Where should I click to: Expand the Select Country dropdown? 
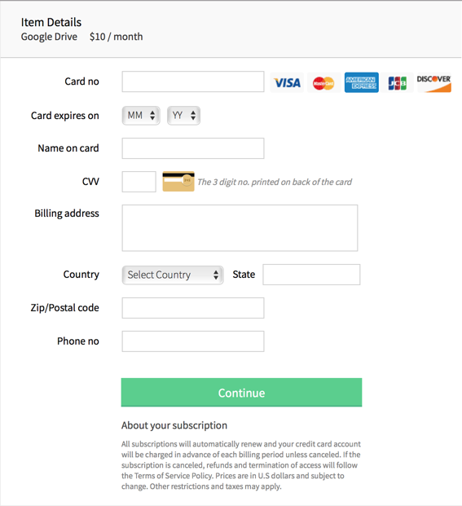(173, 275)
